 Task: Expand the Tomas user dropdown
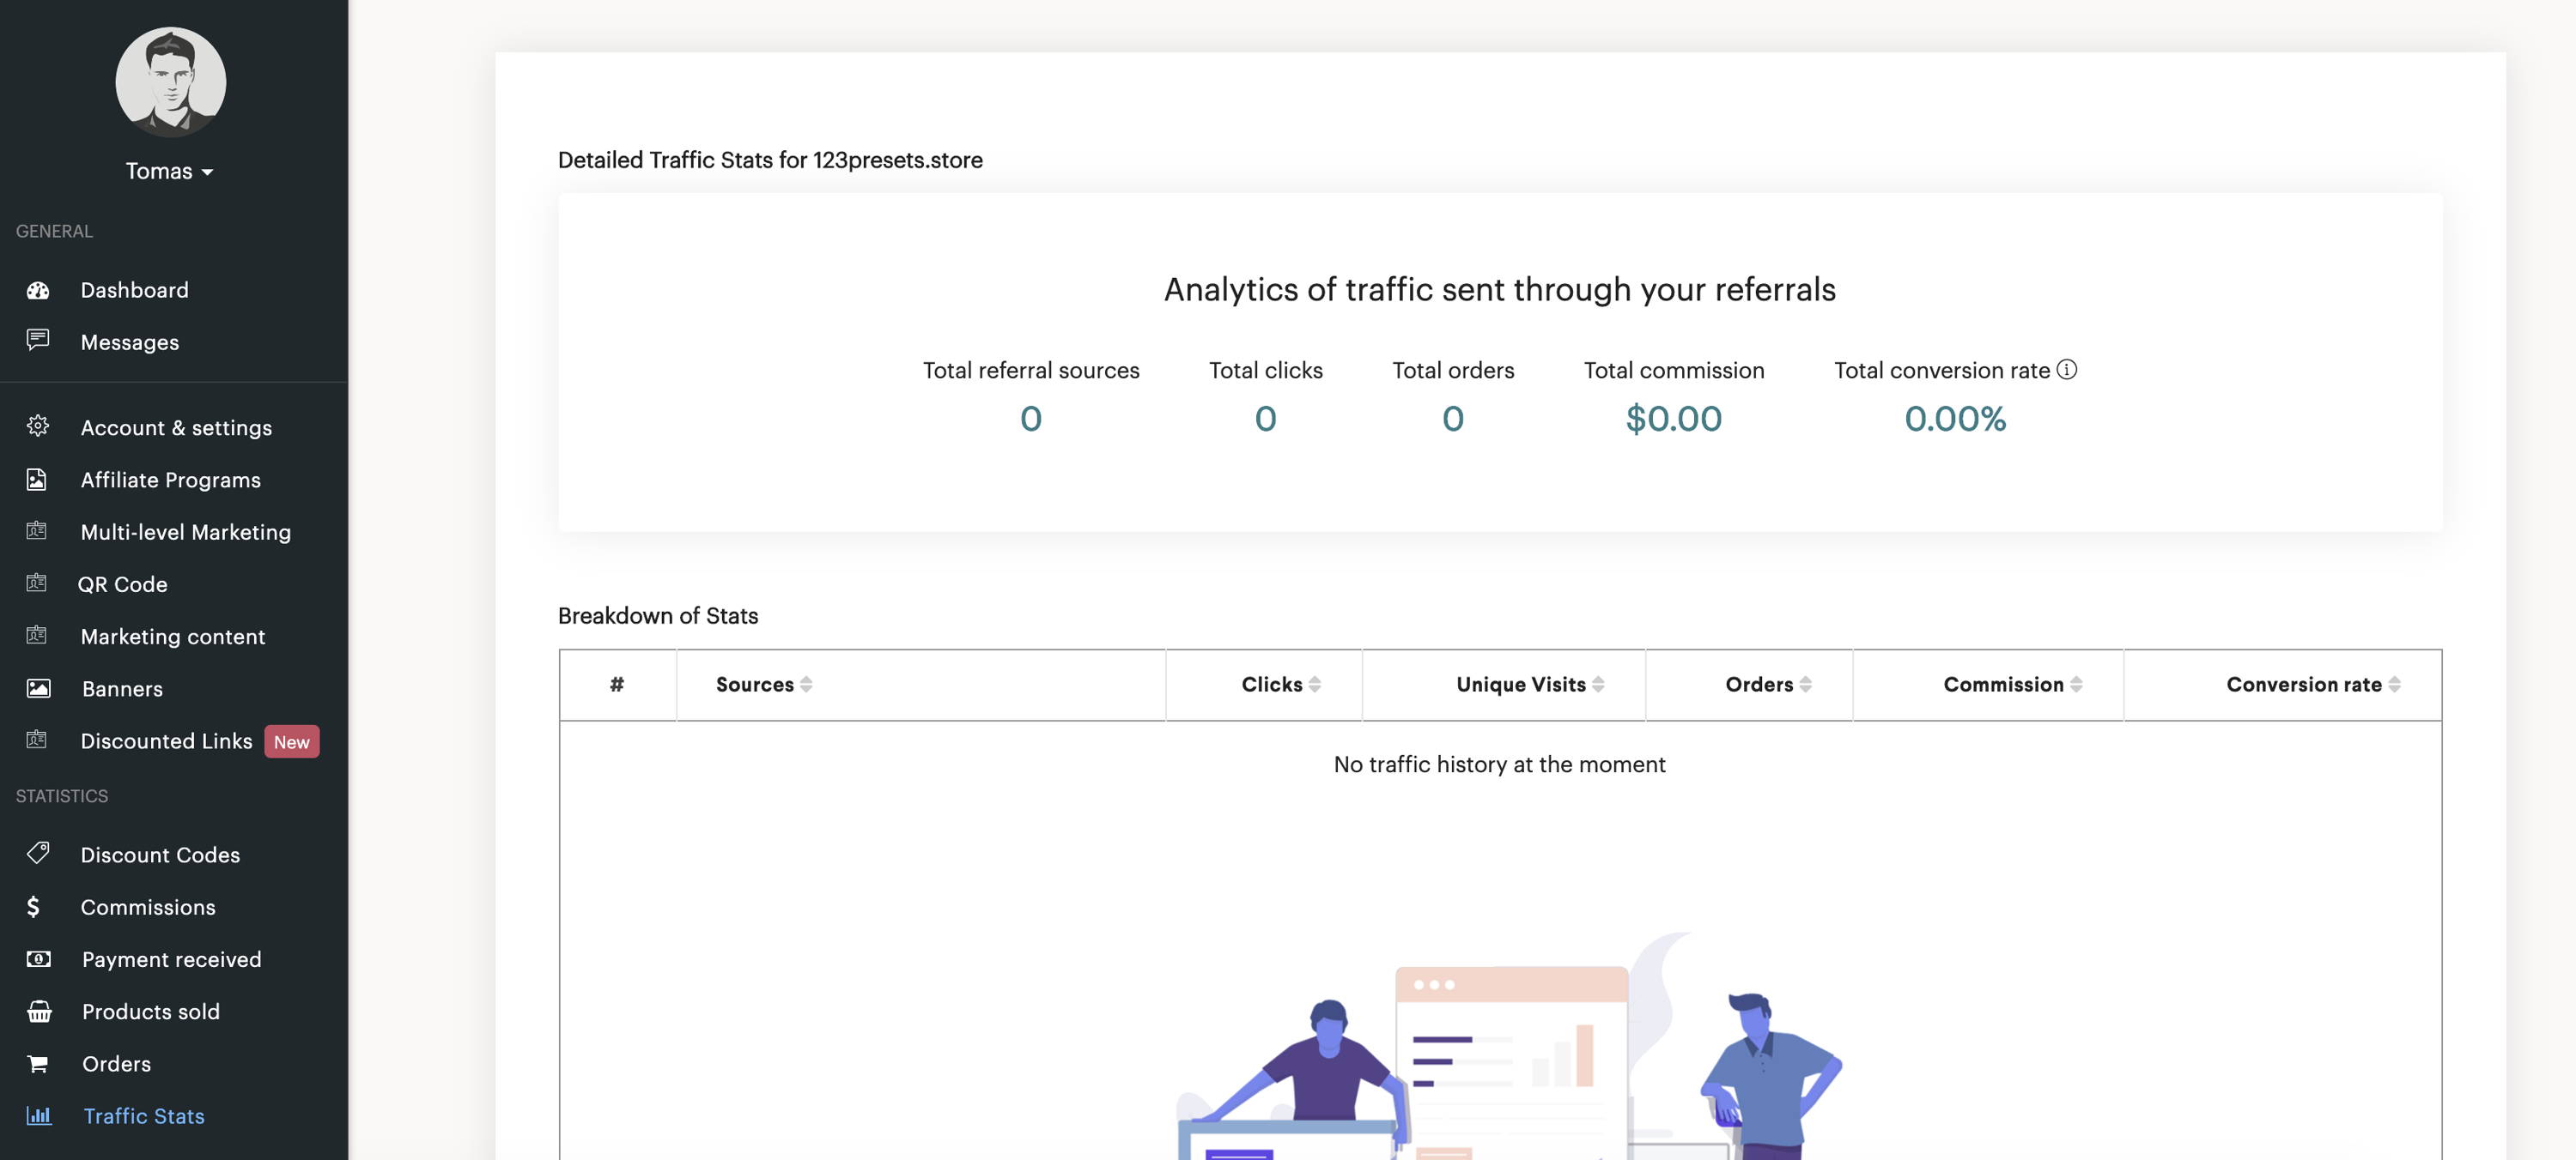click(x=170, y=171)
